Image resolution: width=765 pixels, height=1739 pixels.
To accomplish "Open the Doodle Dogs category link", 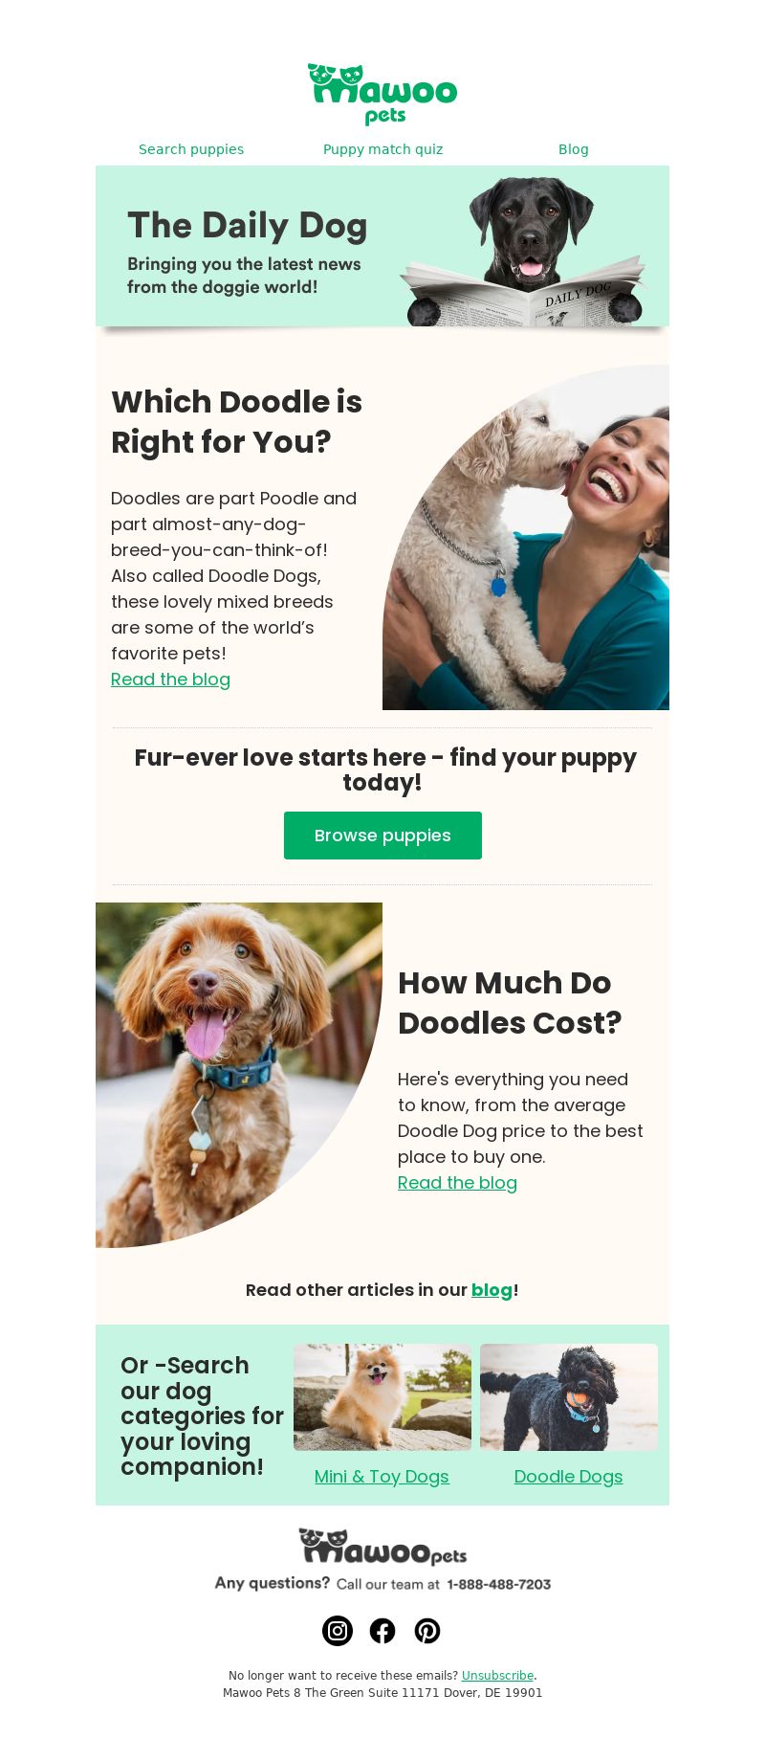I will pyautogui.click(x=568, y=1477).
